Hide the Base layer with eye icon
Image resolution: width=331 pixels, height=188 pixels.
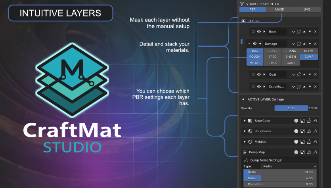coord(259,32)
